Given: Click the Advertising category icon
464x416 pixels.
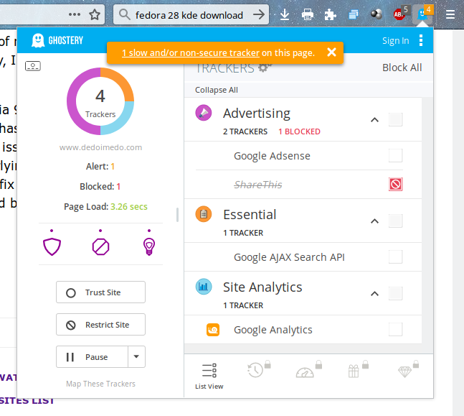Looking at the screenshot, I should coord(204,113).
